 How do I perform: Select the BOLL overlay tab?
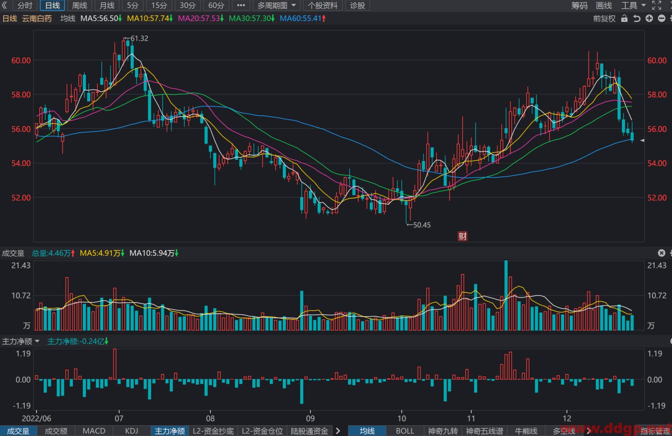pos(405,431)
